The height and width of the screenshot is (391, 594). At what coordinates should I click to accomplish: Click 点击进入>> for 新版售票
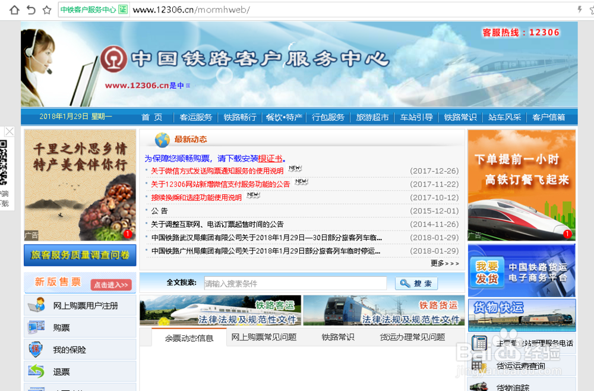(x=111, y=285)
